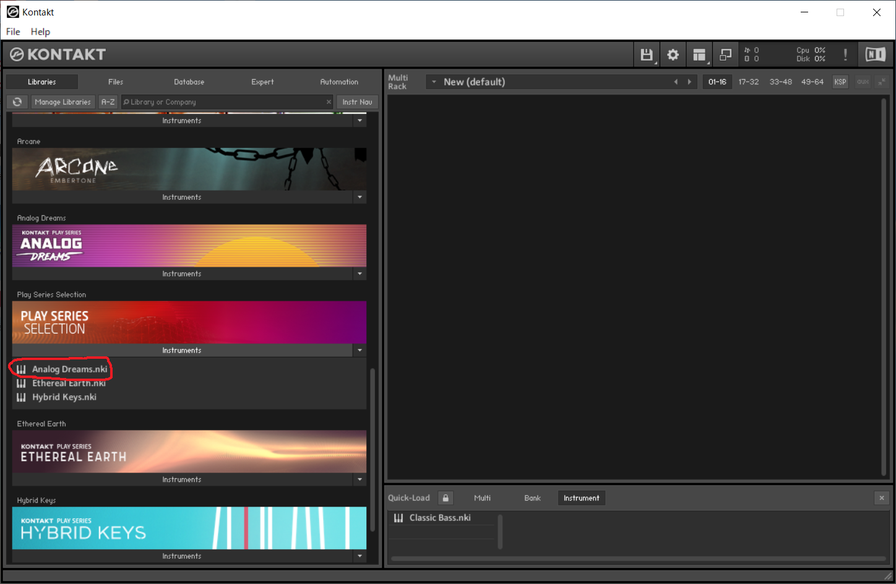The image size is (896, 584).
Task: Click the Ethereal Earth library banner
Action: click(189, 452)
